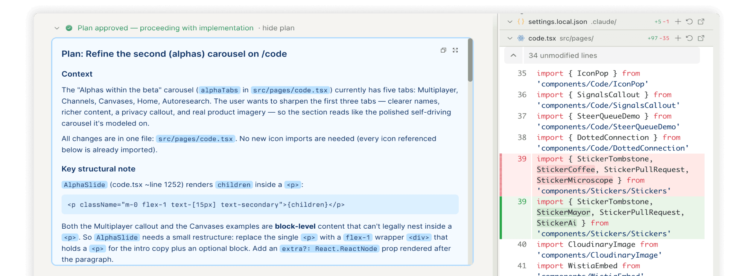The height and width of the screenshot is (276, 753).
Task: Click the Context heading
Action: [77, 74]
